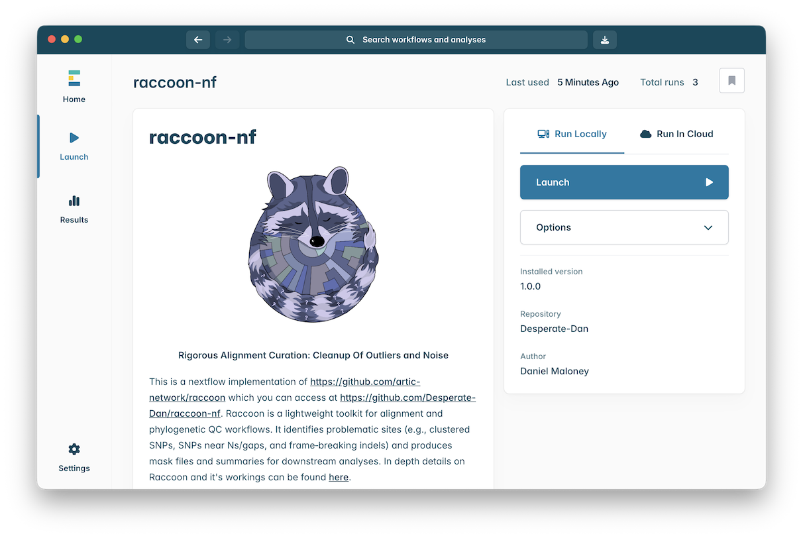The image size is (803, 538).
Task: Open the Launch section play icon
Action: click(x=74, y=138)
